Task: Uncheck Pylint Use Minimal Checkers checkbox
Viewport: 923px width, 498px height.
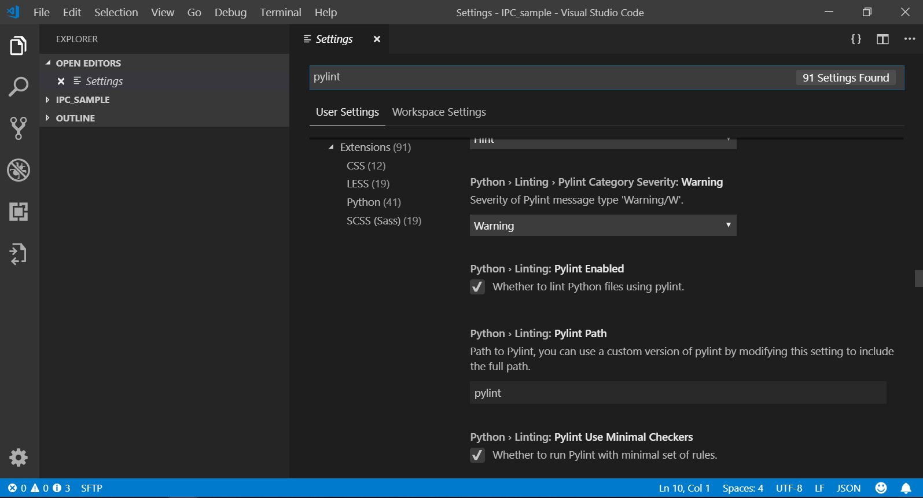Action: click(477, 455)
